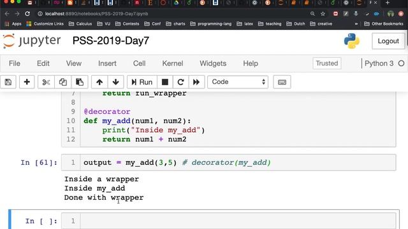
Task: Open the Kernel menu
Action: tap(173, 64)
